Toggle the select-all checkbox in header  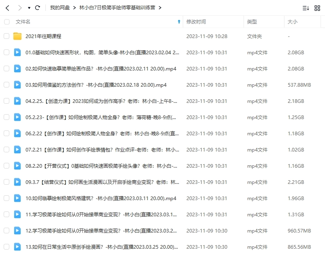tap(6, 22)
